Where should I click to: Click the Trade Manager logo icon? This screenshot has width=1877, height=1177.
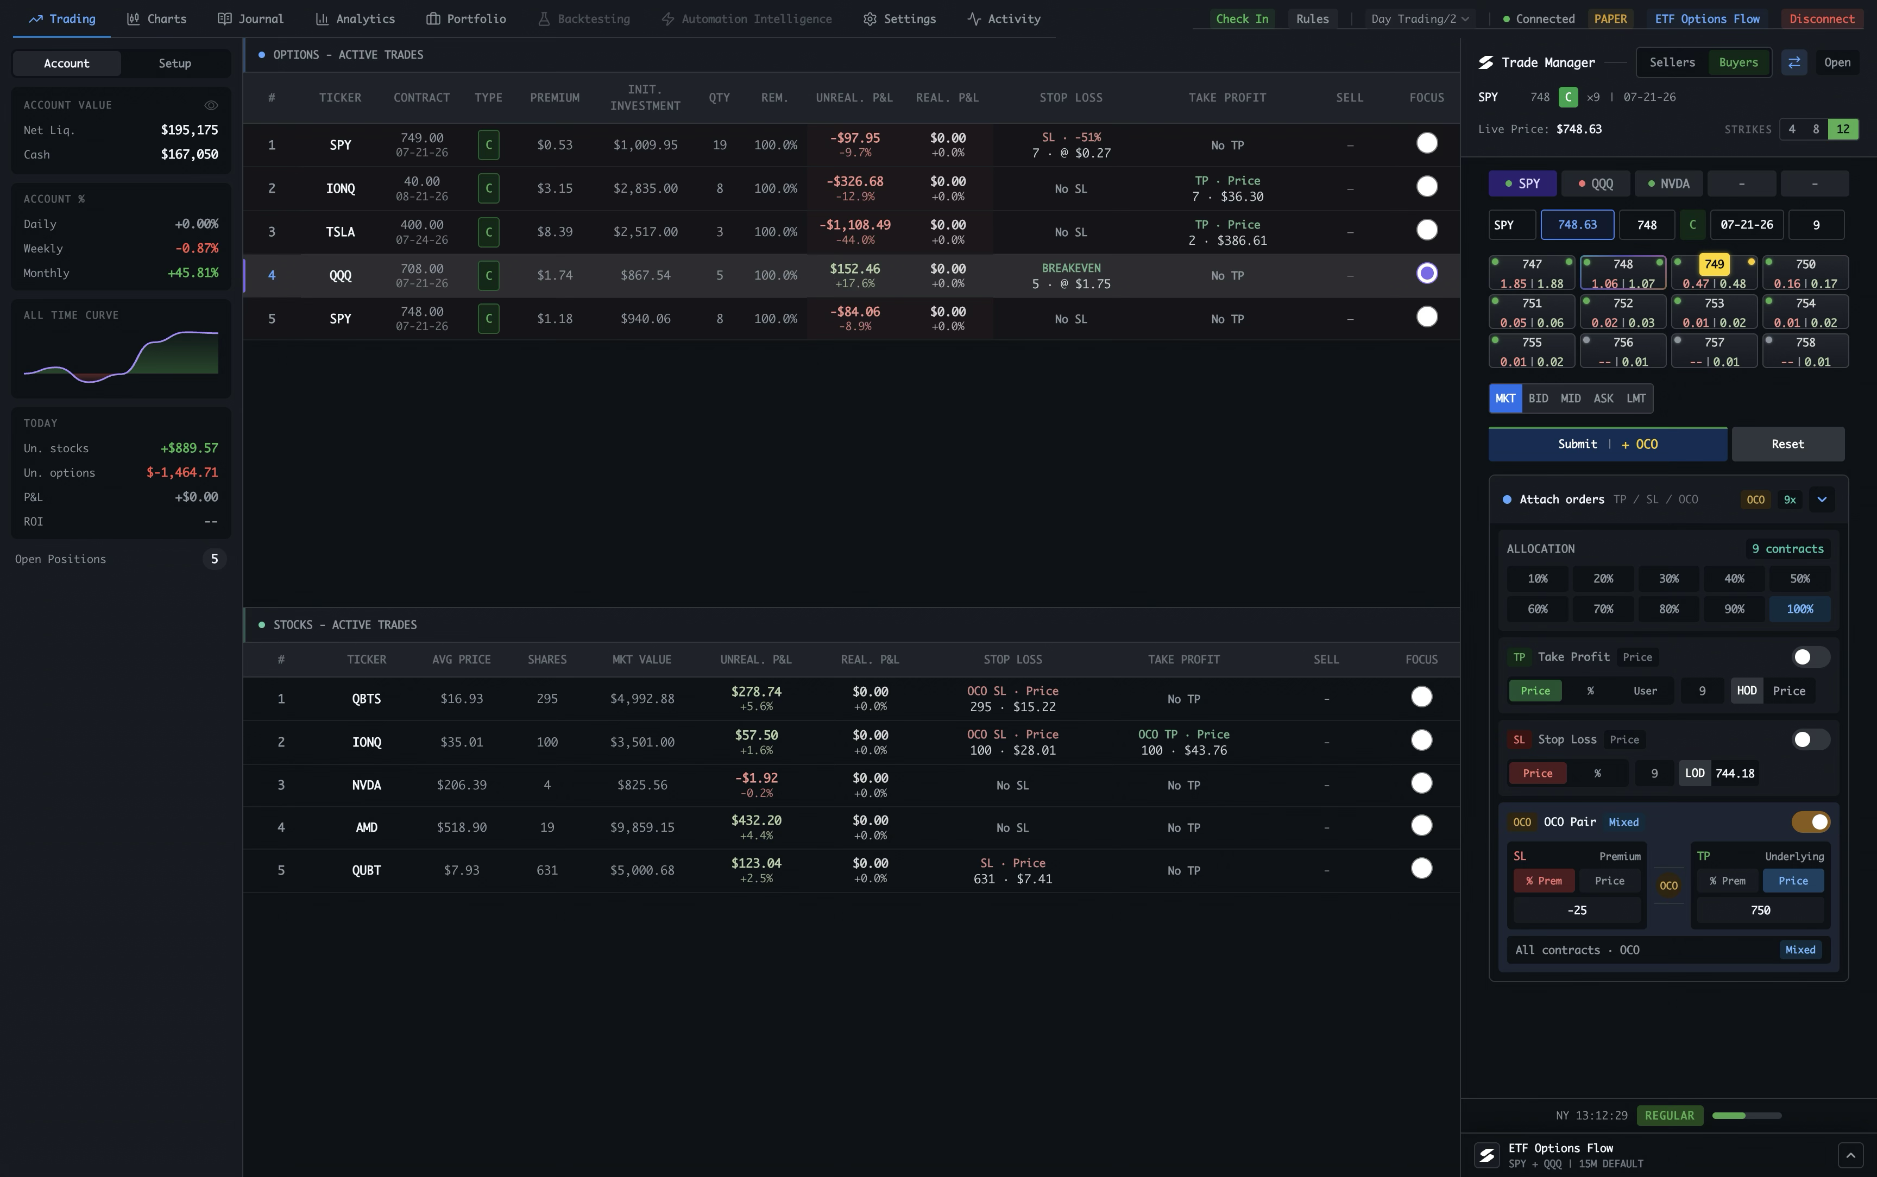click(x=1485, y=62)
